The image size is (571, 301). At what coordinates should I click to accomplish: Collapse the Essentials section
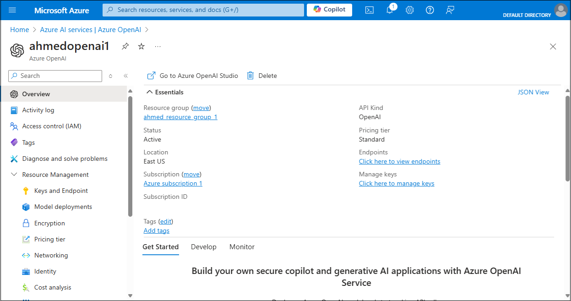tap(149, 92)
